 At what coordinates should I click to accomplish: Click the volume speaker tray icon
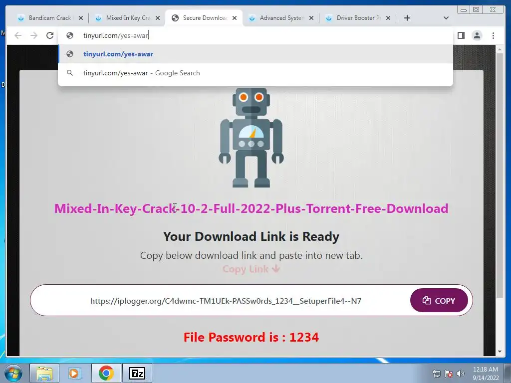click(x=460, y=374)
